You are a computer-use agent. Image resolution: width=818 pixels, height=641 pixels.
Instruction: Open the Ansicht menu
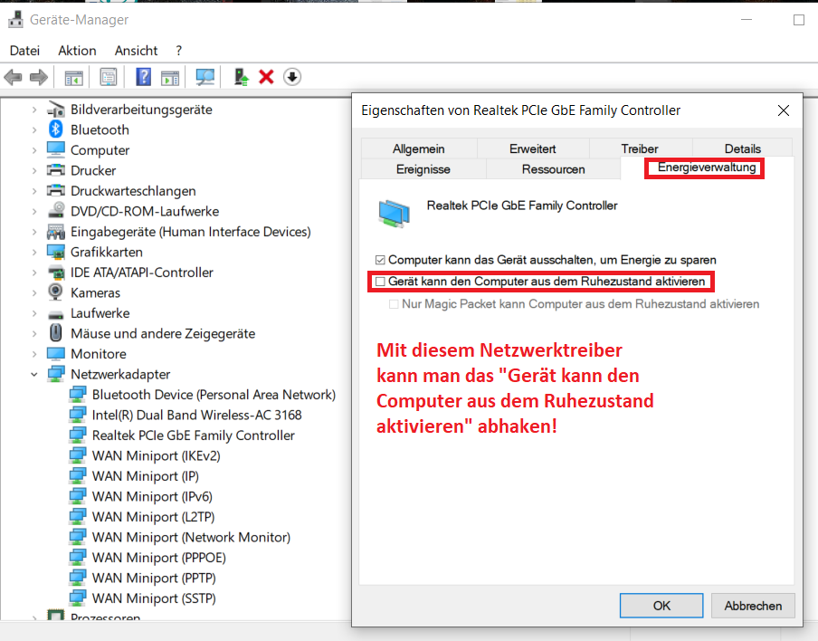point(136,51)
